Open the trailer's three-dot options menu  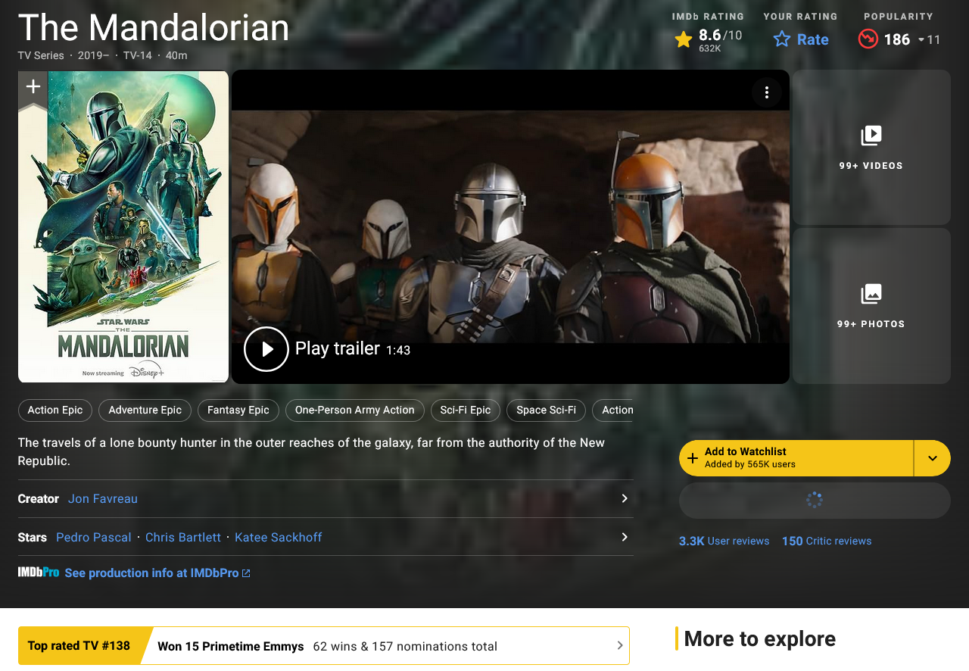(767, 92)
